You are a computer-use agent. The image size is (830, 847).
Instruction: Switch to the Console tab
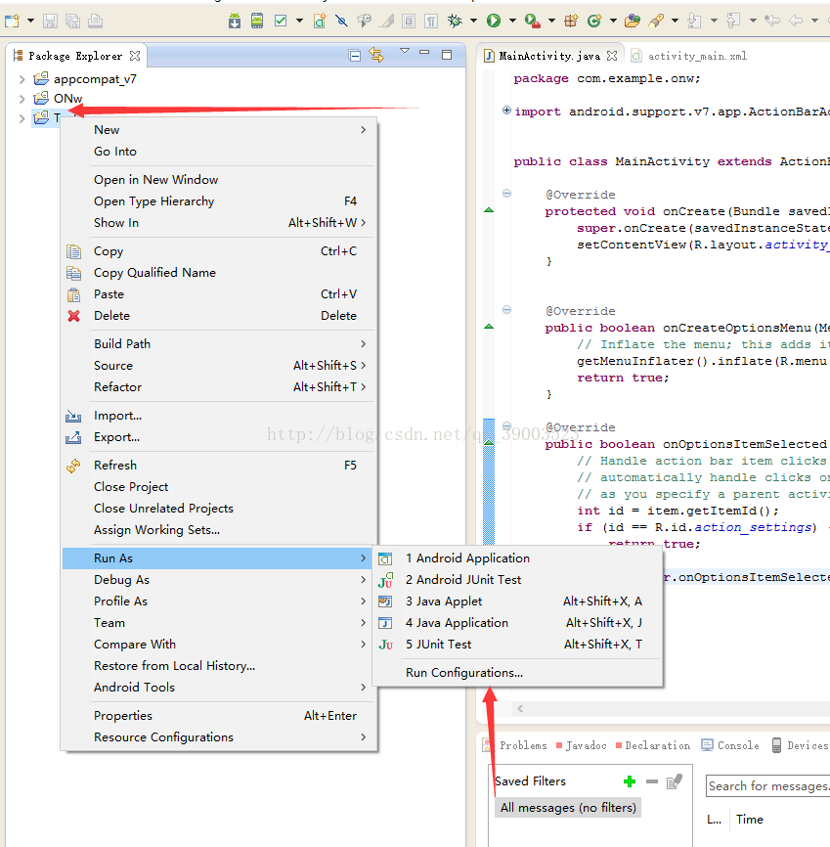click(x=730, y=745)
